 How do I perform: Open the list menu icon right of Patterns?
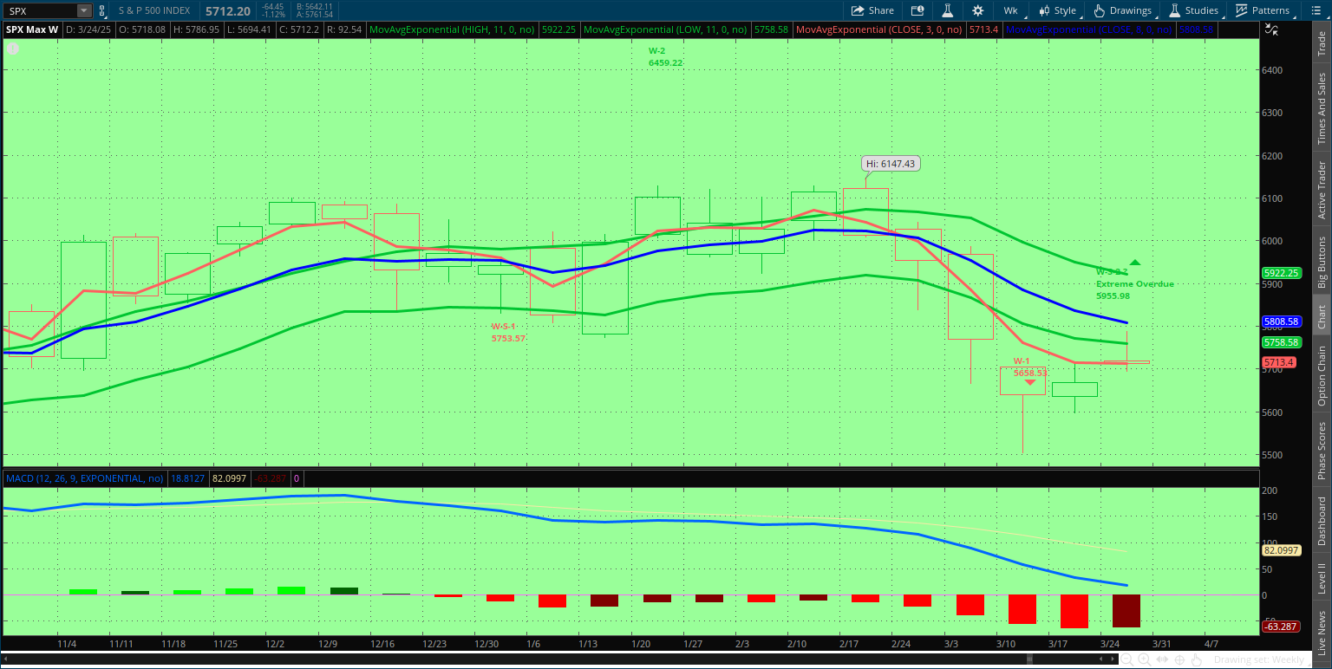pyautogui.click(x=1315, y=10)
